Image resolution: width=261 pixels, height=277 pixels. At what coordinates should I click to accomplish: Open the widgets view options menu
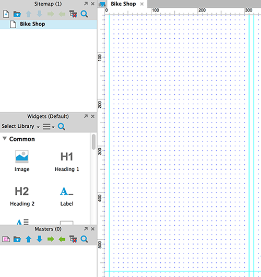coord(49,127)
